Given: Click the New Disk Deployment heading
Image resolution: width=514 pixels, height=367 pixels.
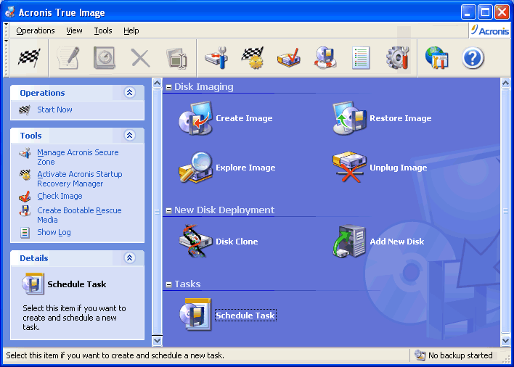Looking at the screenshot, I should [x=224, y=210].
